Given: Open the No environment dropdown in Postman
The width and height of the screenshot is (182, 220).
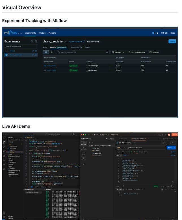Looking at the screenshot, I should pos(169,139).
